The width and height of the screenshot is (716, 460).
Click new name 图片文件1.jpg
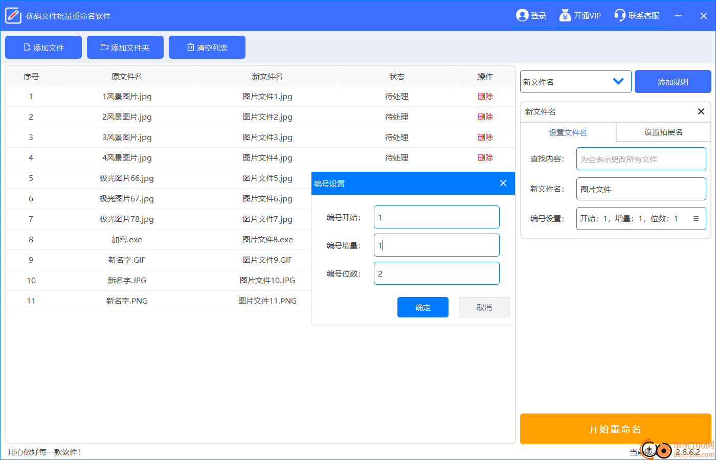coord(267,97)
